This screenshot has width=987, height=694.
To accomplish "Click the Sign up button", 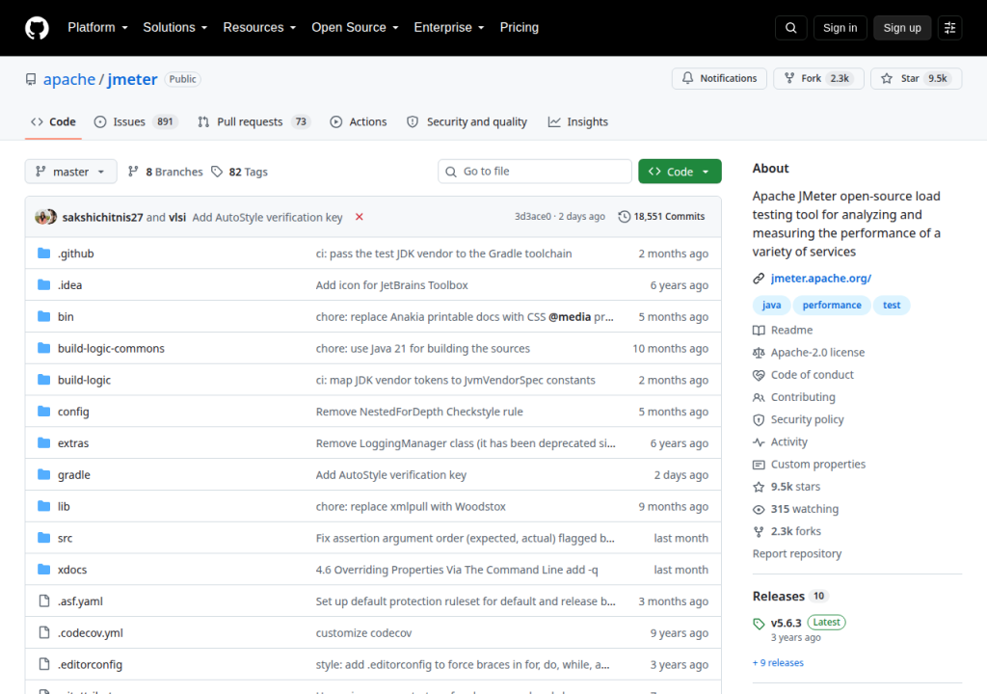I will pos(902,28).
